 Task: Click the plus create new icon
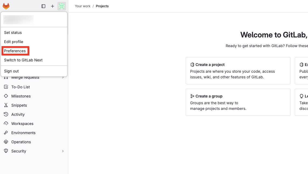53,6
